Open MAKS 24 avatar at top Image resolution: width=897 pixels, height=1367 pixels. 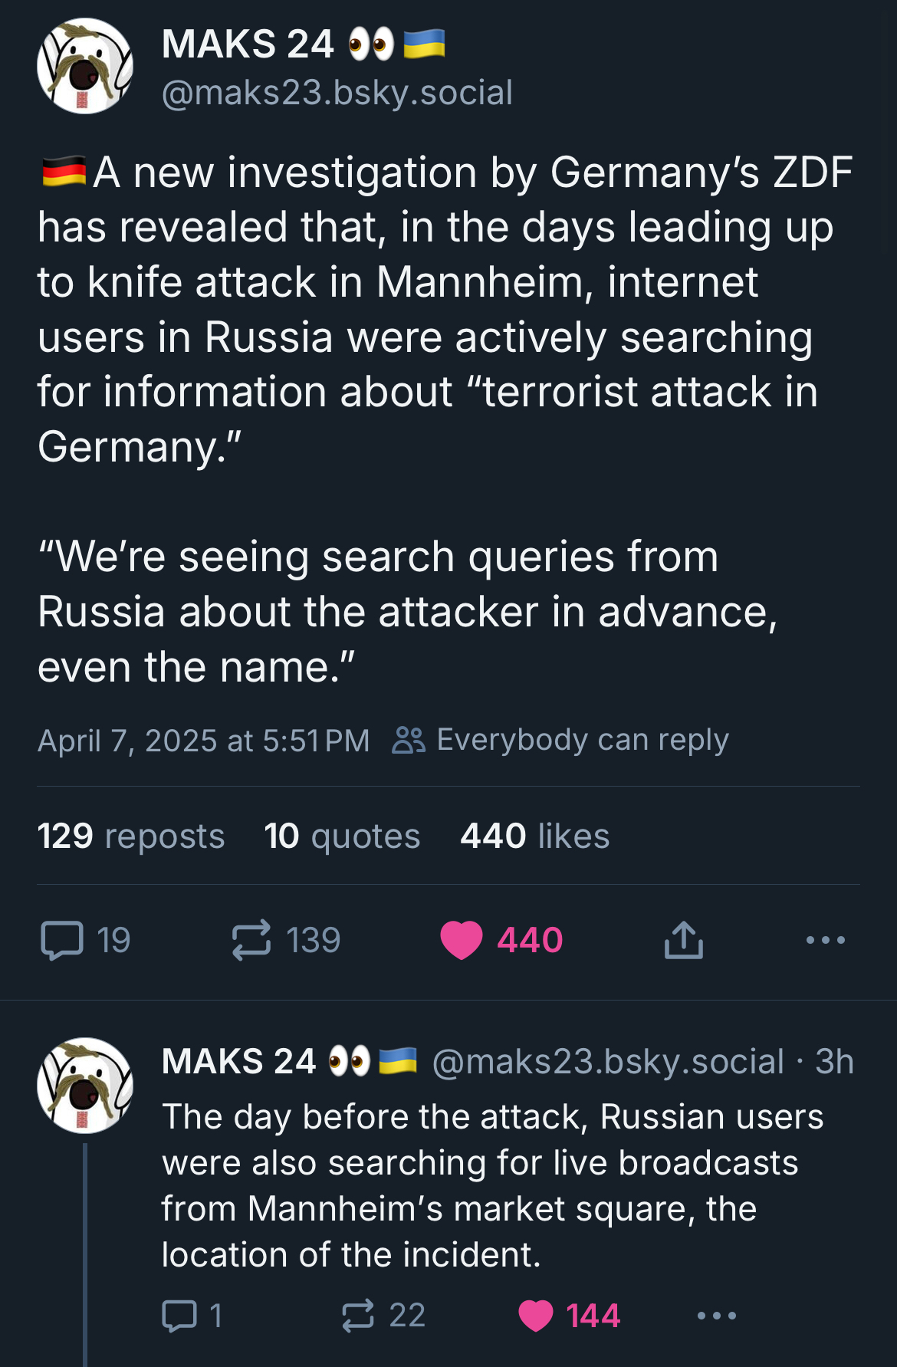tap(85, 66)
